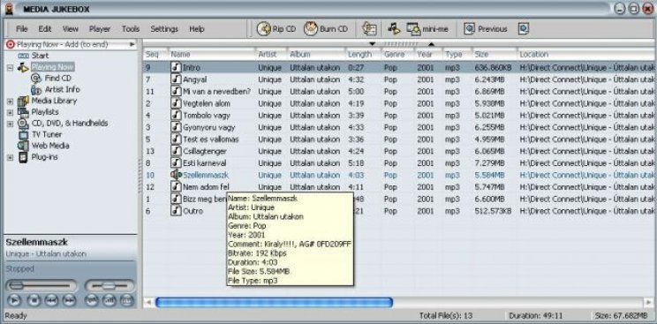Expand the Media Library node

(x=10, y=102)
